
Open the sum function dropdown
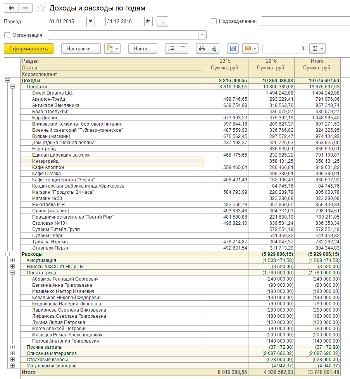[317, 48]
